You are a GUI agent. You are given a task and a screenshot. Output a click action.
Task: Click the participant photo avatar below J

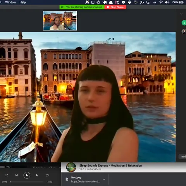[184, 31]
